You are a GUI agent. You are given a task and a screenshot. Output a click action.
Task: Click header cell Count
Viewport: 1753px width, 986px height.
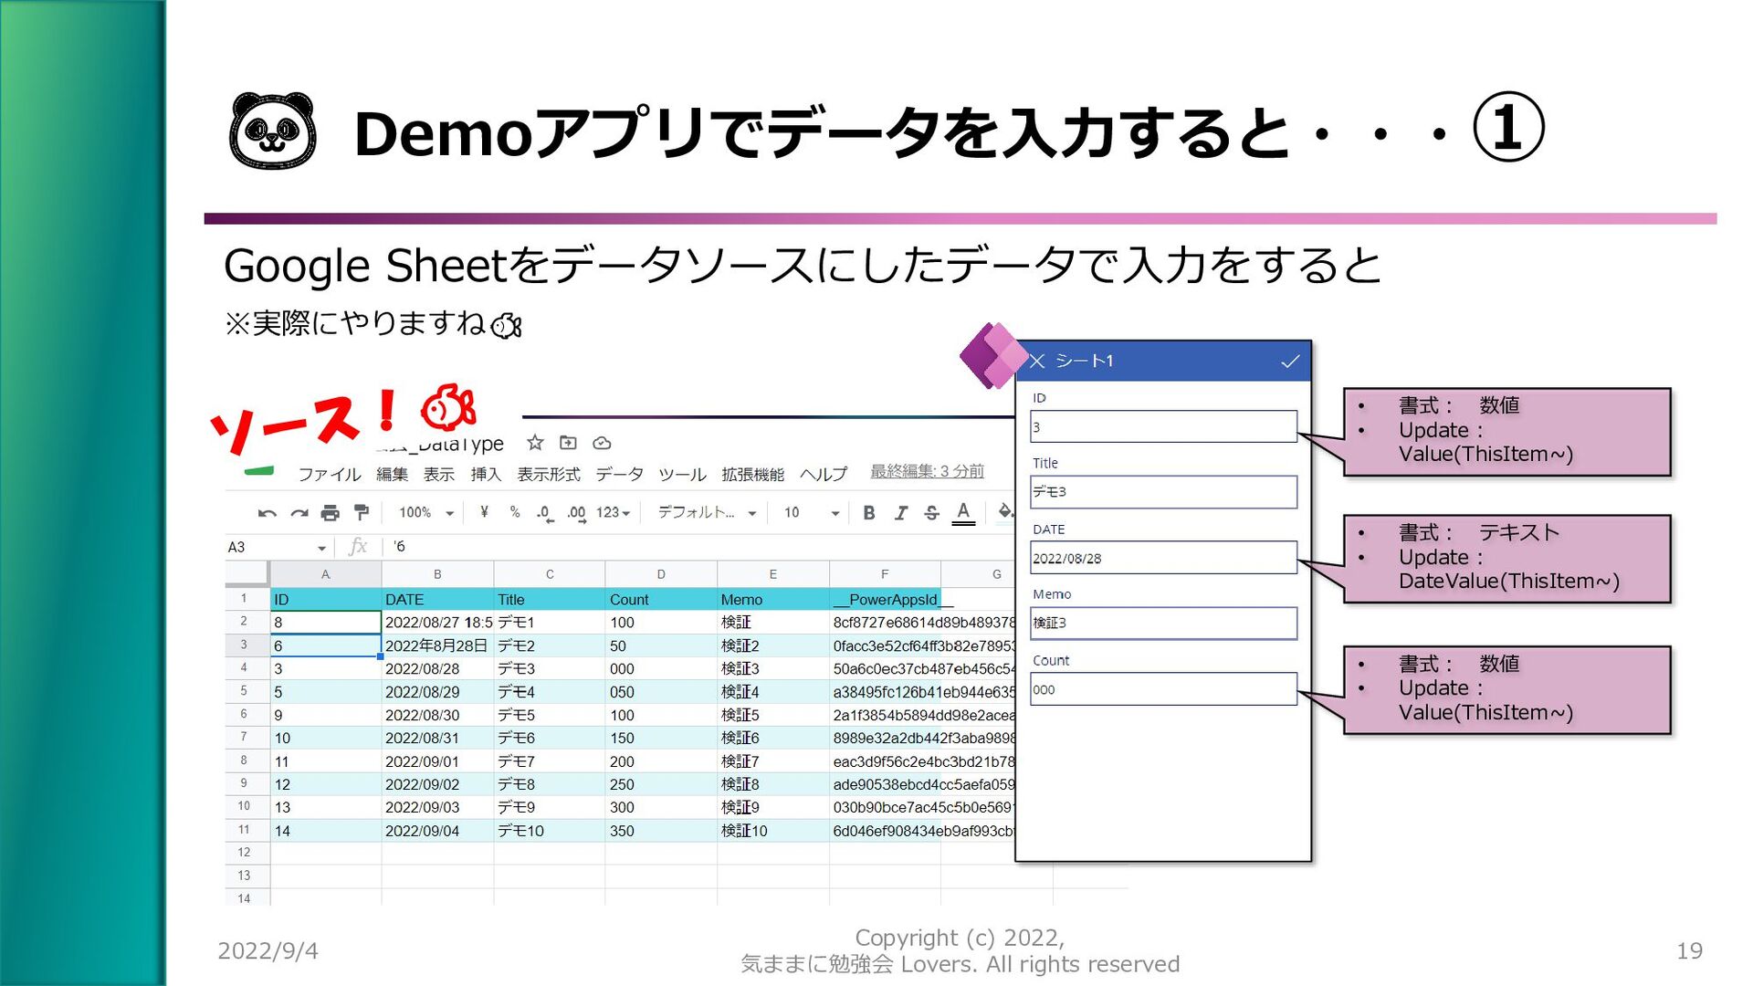(x=661, y=600)
